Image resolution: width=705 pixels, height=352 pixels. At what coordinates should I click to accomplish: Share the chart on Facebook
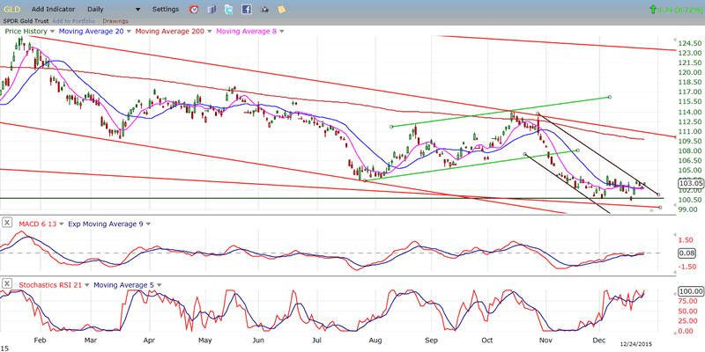pyautogui.click(x=247, y=9)
